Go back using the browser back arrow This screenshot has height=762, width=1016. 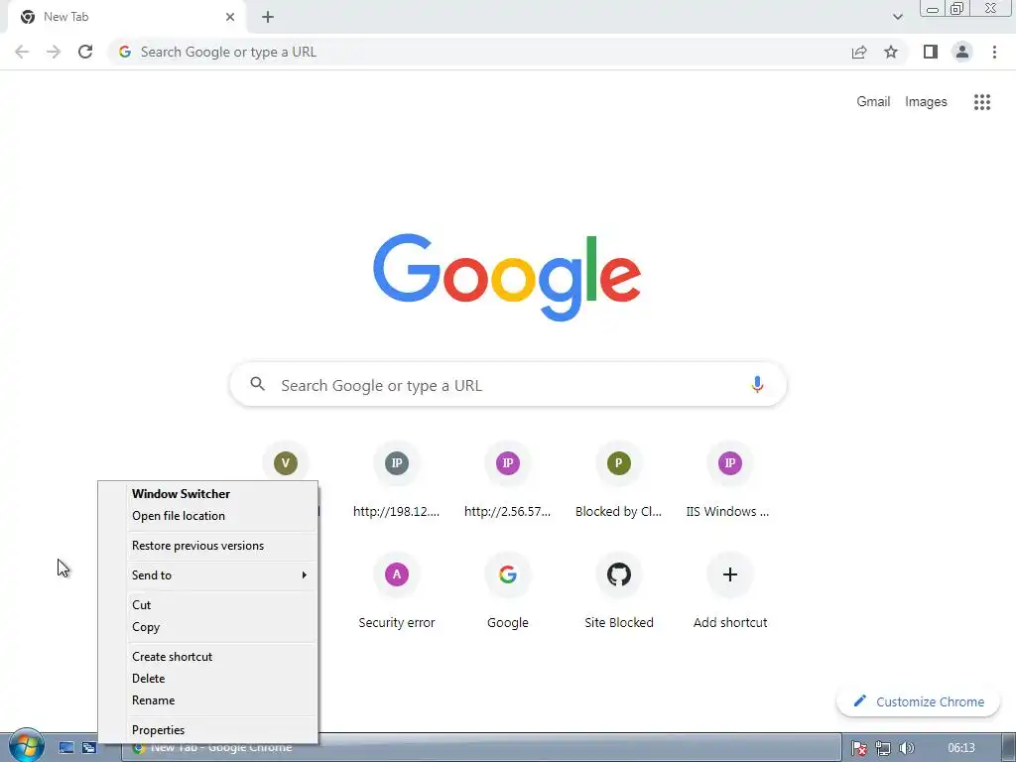22,52
